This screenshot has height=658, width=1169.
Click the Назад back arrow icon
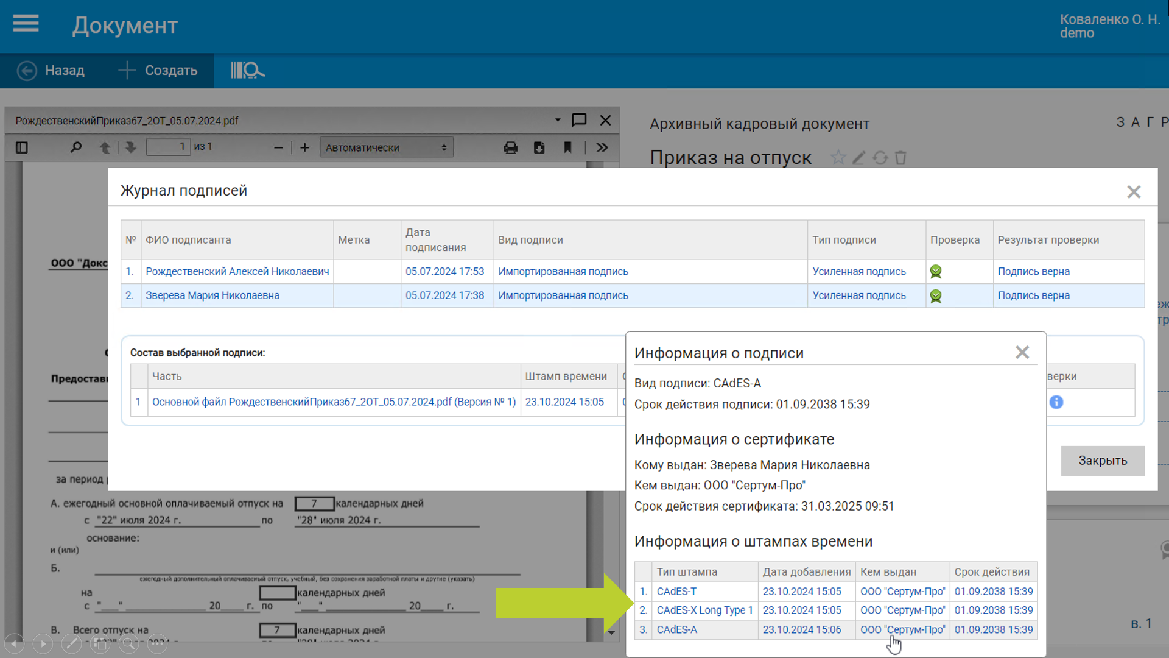(x=27, y=71)
